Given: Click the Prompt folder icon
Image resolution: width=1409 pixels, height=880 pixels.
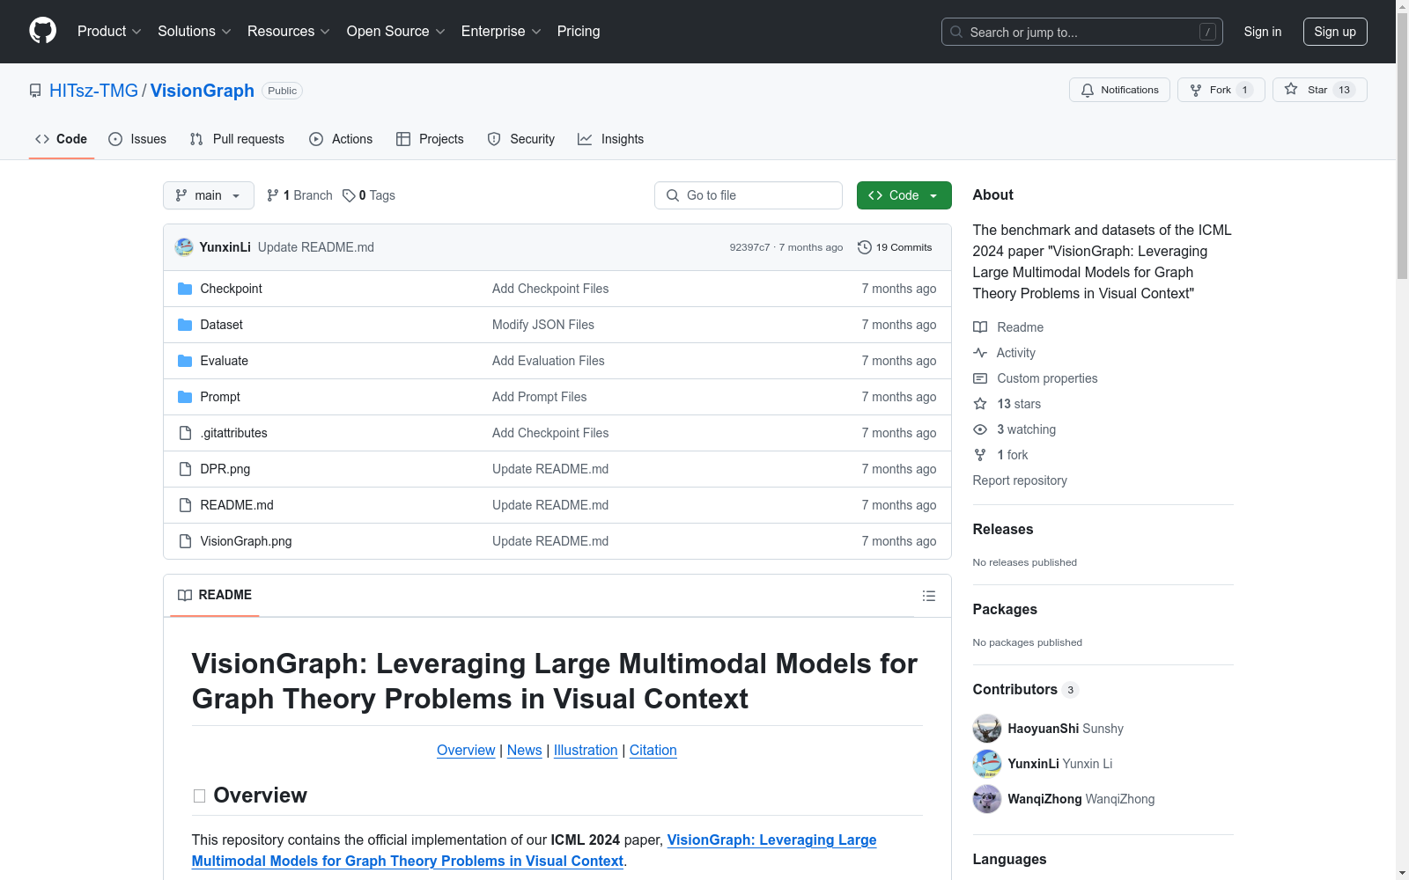Looking at the screenshot, I should 185,397.
